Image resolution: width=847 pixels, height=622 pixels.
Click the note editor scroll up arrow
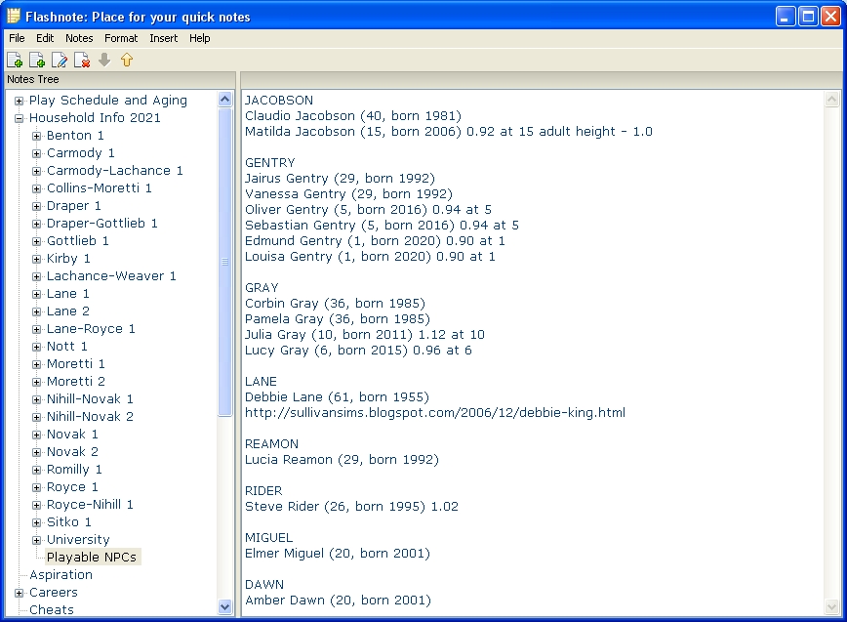tap(831, 99)
